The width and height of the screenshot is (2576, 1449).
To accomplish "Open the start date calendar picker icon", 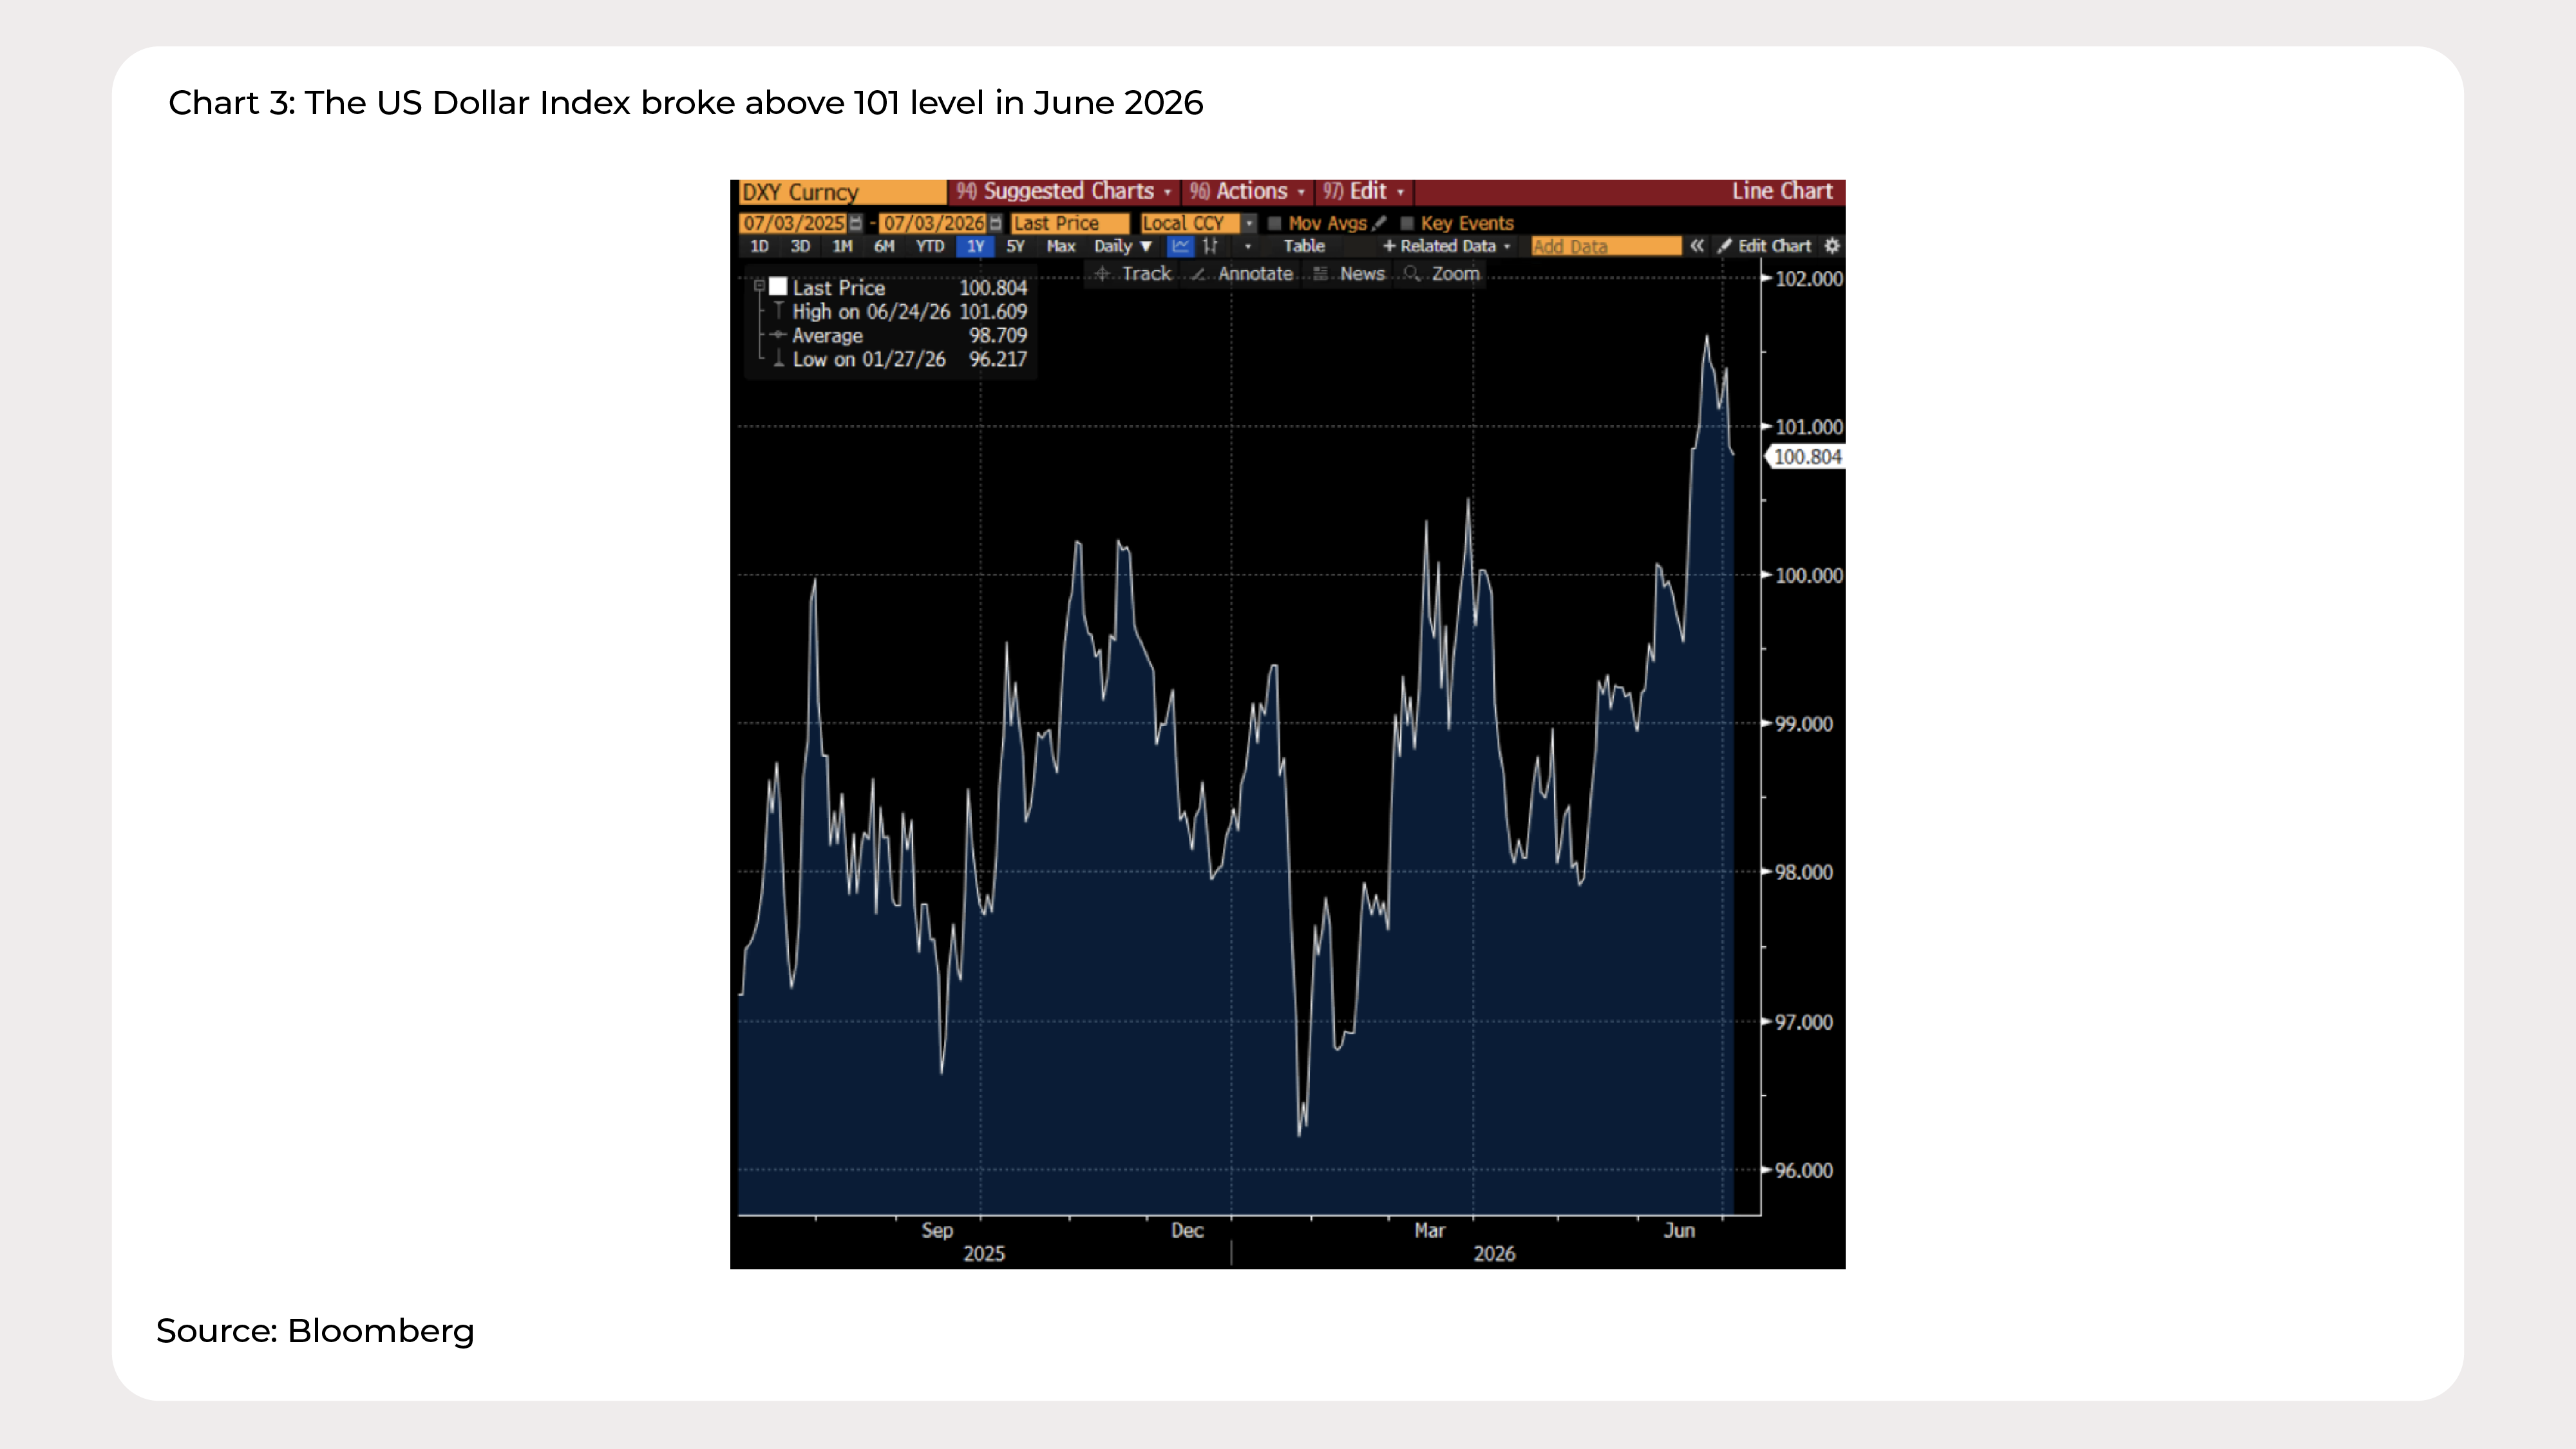I will point(855,223).
